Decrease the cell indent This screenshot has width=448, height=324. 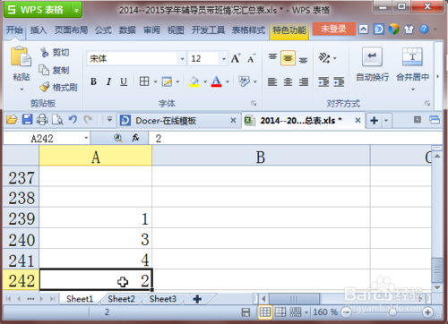323,81
